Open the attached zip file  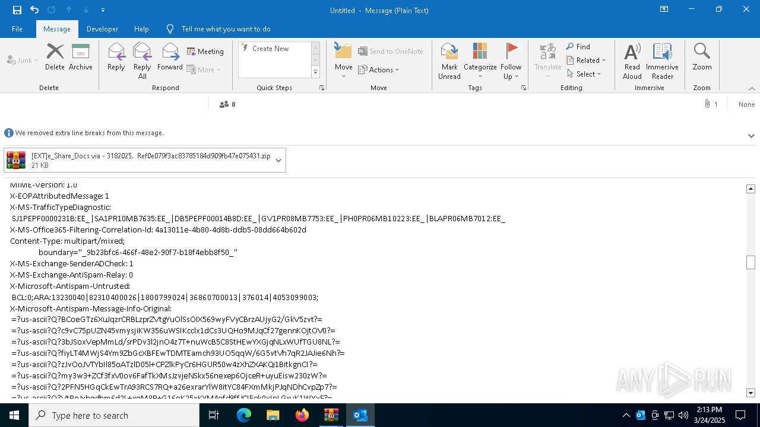pyautogui.click(x=138, y=161)
